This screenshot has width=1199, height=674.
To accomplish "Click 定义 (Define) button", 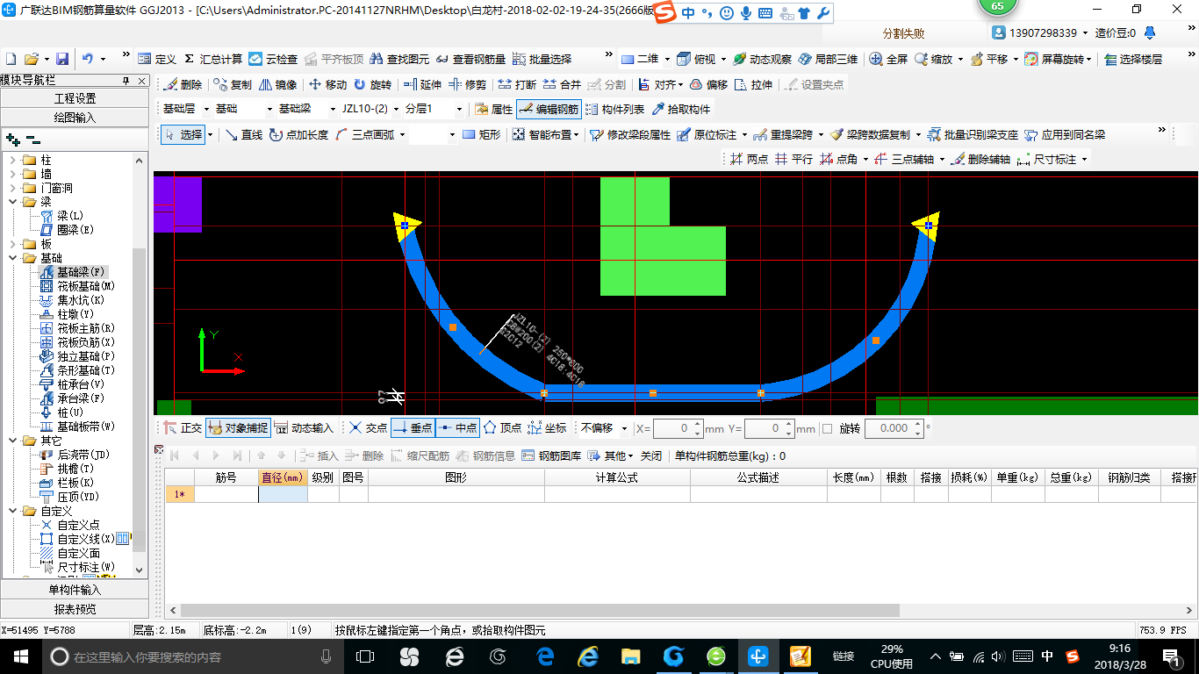I will [157, 60].
